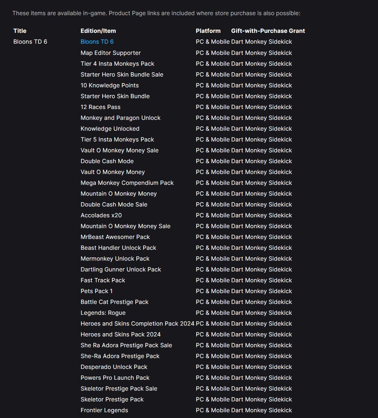This screenshot has height=418, width=378.
Task: Select 'Mermonkey Unlock Pack' item text
Action: tap(115, 259)
